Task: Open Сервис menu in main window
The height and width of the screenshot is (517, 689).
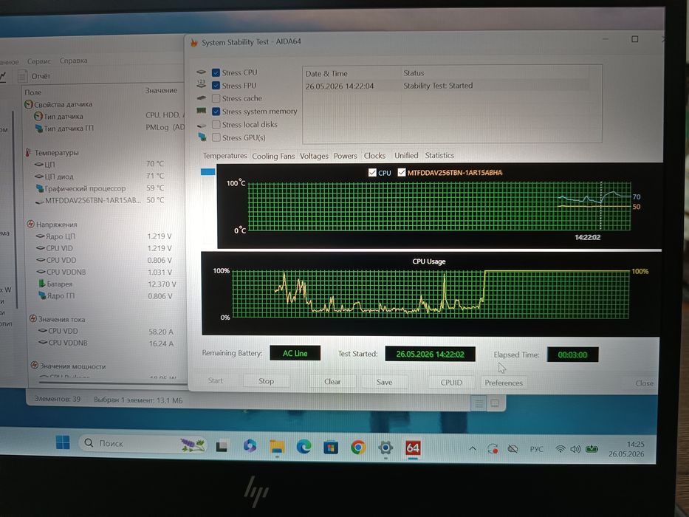Action: click(39, 61)
